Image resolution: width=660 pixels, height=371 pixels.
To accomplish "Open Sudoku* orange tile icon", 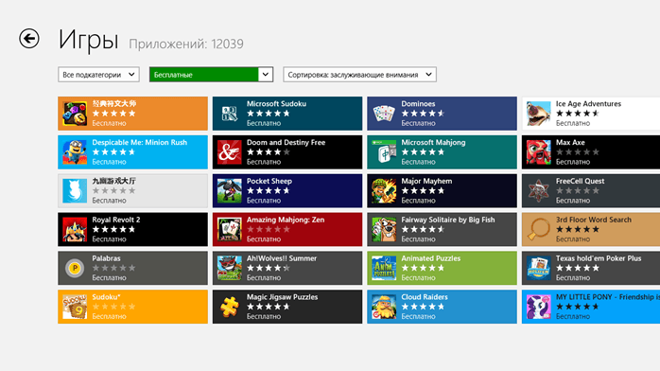I will pos(75,307).
